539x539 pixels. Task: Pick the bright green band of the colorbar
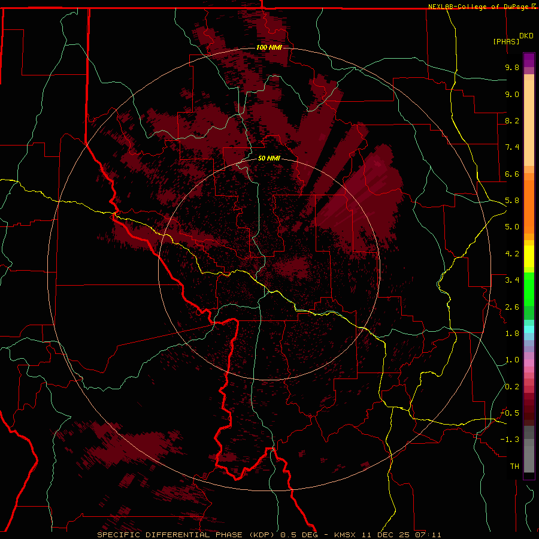tap(529, 289)
